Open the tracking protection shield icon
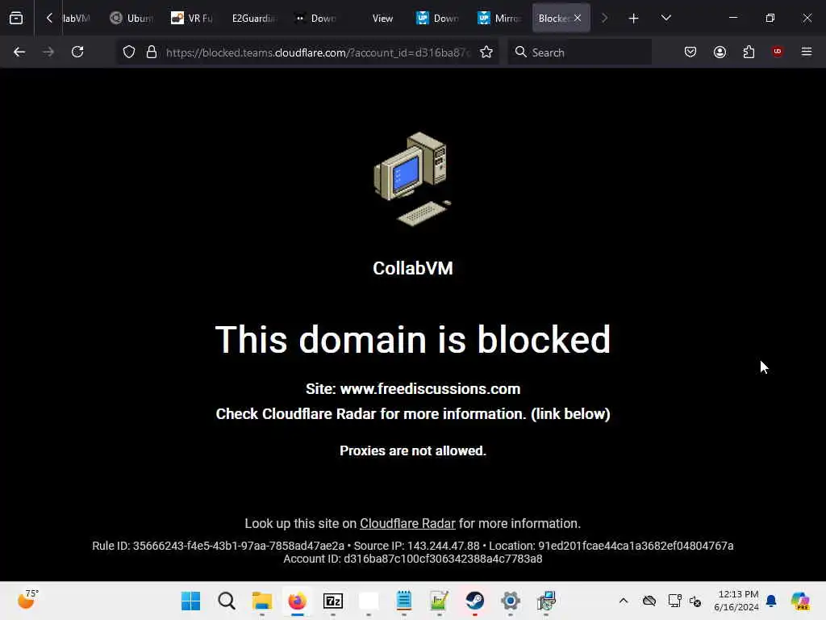 point(129,52)
